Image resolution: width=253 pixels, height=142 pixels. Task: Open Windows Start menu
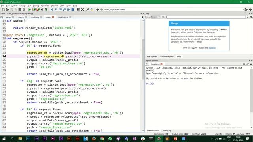point(4,138)
